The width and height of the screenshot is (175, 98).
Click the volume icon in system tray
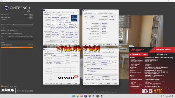[x=164, y=96]
